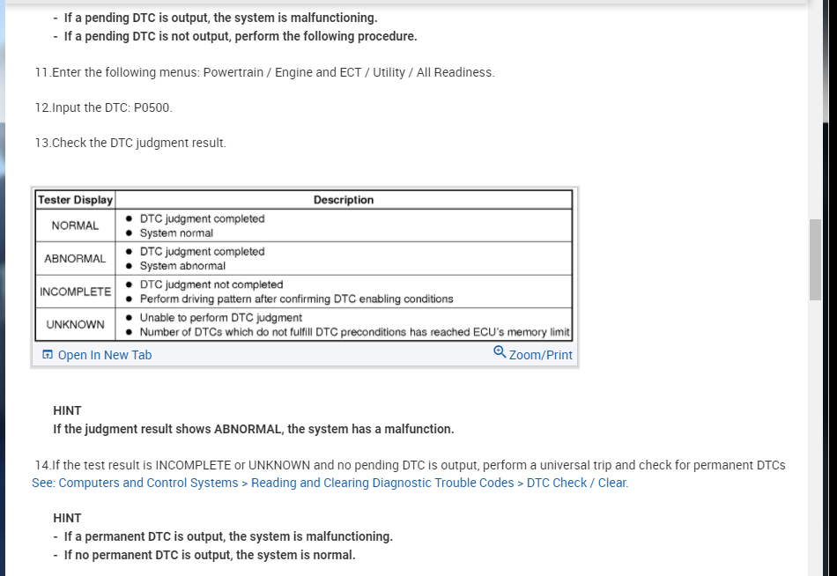Click the UNKNOWN tester display cell
The height and width of the screenshot is (576, 837).
[x=75, y=324]
